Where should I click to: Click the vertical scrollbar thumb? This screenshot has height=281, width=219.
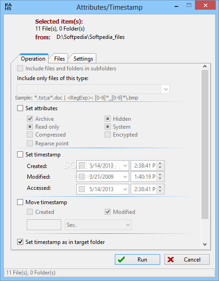(205, 144)
